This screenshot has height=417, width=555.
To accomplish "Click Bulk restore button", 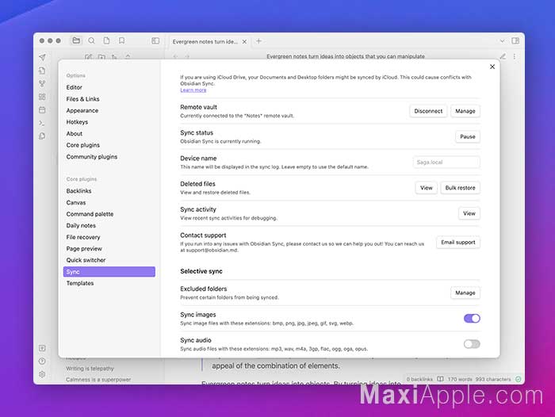I will [x=460, y=188].
